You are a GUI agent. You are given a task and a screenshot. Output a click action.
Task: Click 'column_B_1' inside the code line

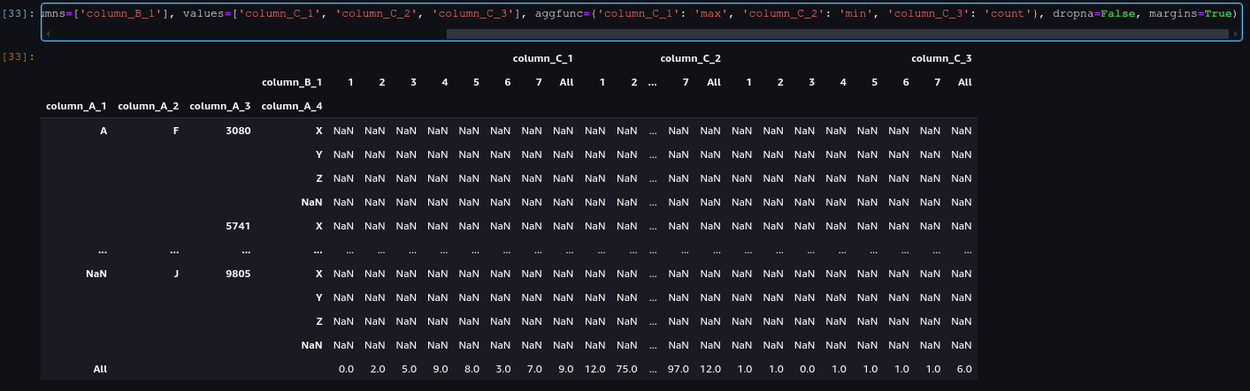pyautogui.click(x=122, y=14)
